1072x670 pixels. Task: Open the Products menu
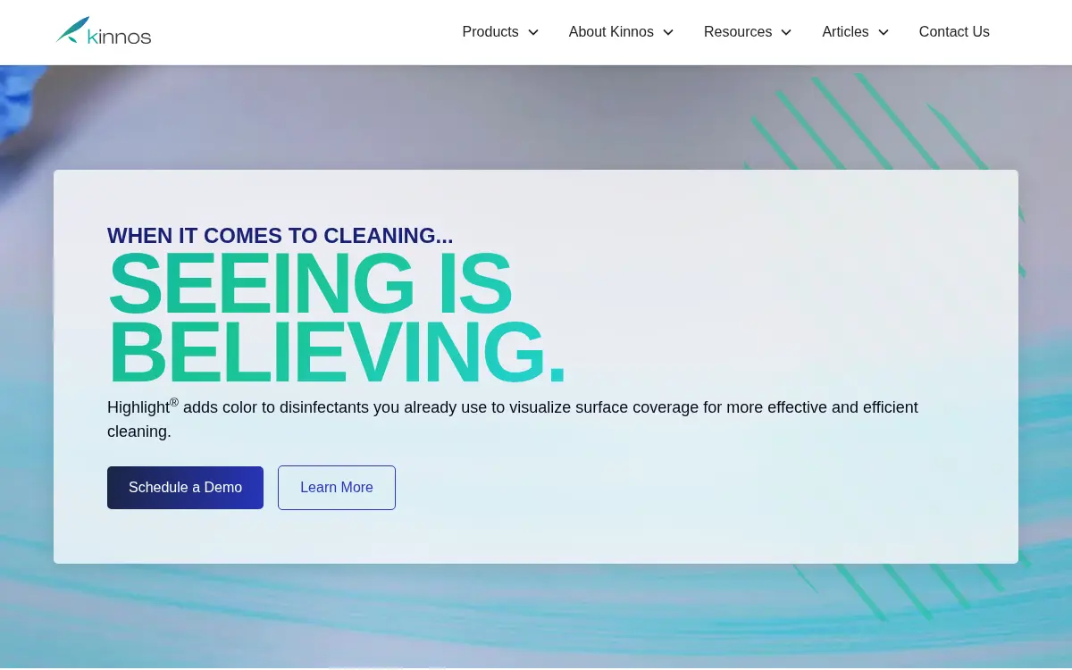[x=490, y=32]
